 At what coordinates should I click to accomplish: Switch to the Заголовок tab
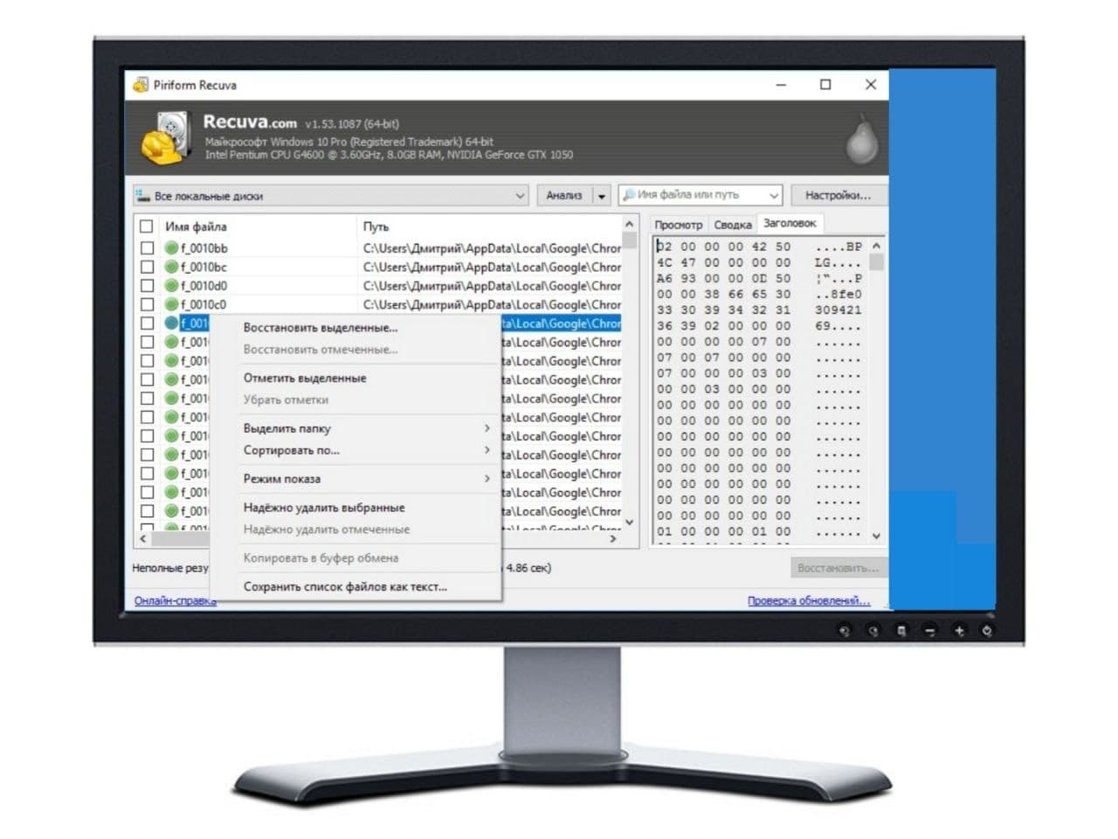[790, 223]
